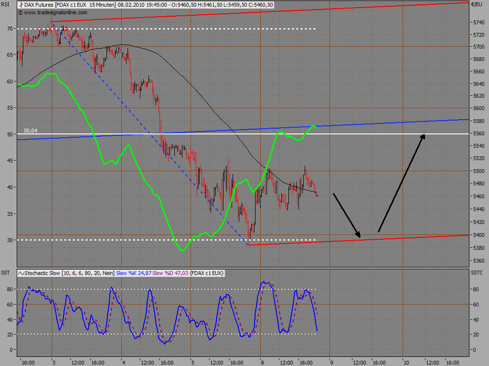Click price axis label 5400
The image size is (489, 366).
click(478, 235)
